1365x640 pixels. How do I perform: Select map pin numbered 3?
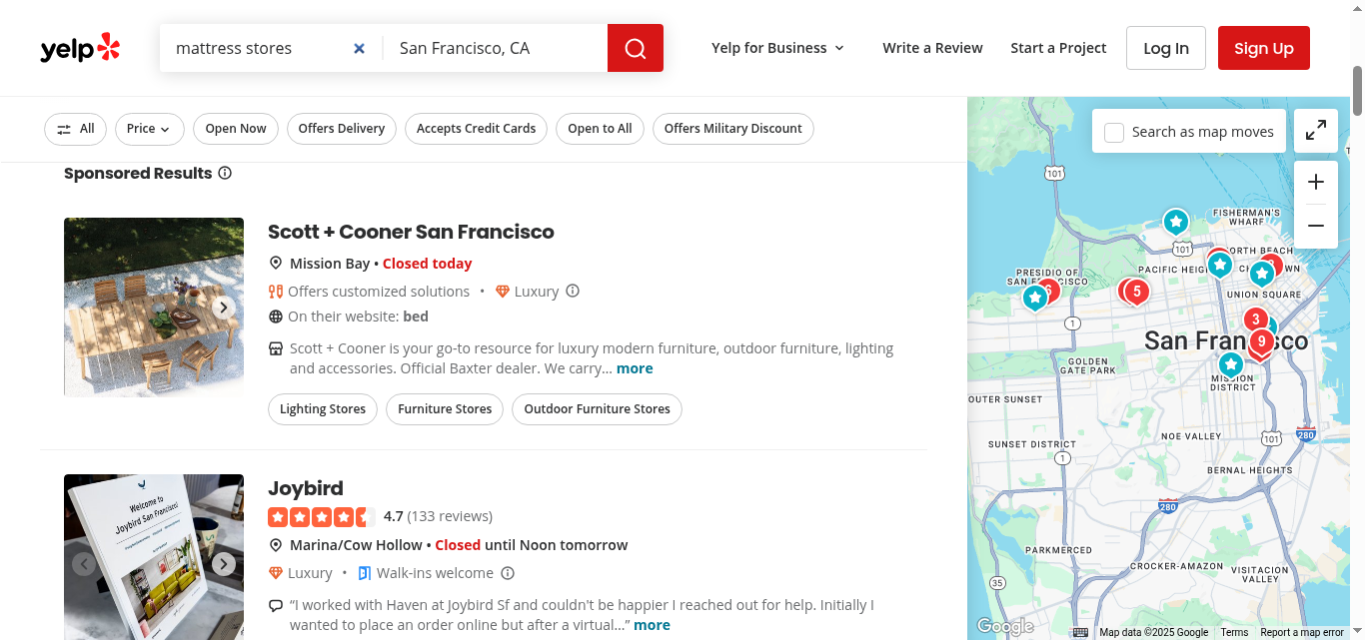tap(1256, 320)
